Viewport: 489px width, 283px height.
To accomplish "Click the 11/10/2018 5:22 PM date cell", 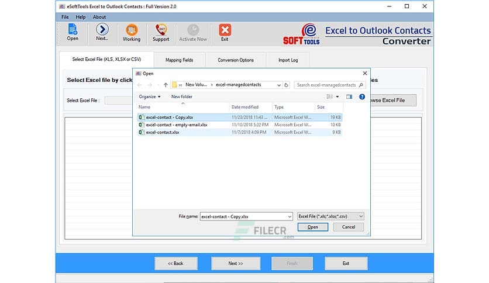I will coord(250,125).
